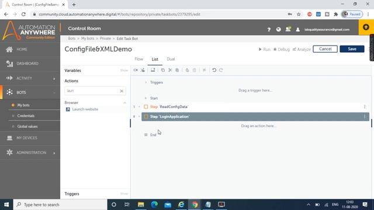Switch to Flow view tab
374x210 pixels.
point(139,59)
